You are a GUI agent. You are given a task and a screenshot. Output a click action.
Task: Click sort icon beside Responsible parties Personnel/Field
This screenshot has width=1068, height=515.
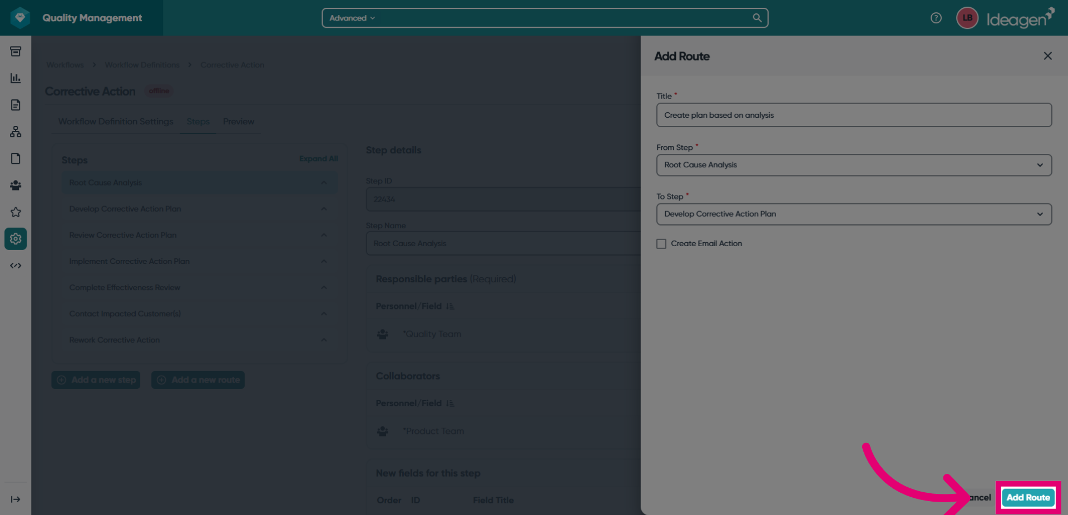click(x=450, y=306)
